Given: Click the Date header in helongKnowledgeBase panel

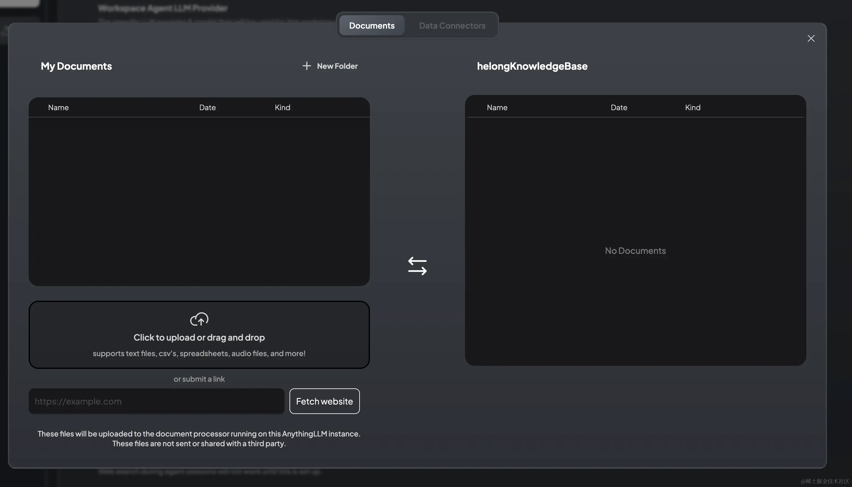Looking at the screenshot, I should tap(619, 107).
